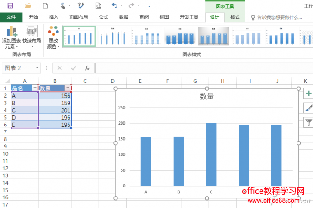
Task: Select cell containing 156
Action: (55, 96)
